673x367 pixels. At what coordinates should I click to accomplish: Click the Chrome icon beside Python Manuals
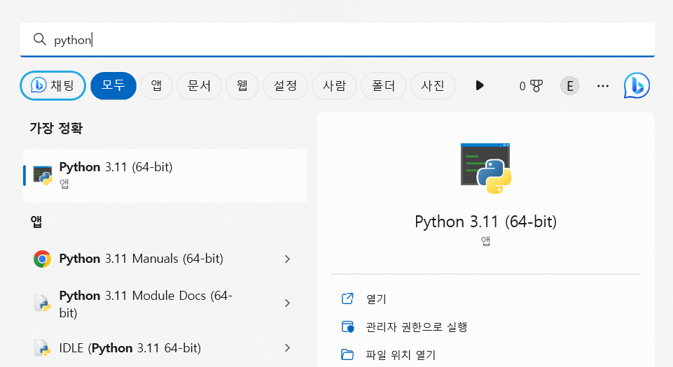(42, 259)
